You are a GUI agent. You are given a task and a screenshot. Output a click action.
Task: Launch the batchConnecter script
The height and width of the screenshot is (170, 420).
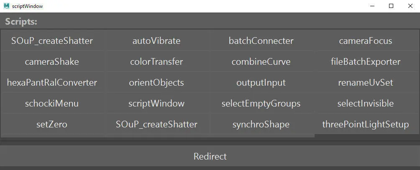pos(261,41)
